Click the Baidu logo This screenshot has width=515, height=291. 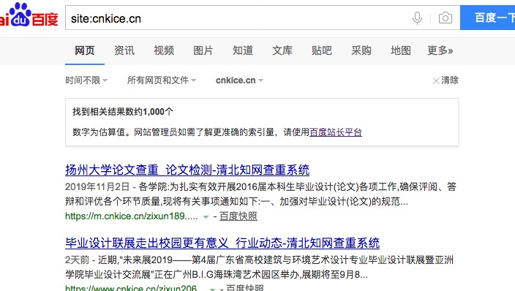(x=29, y=15)
